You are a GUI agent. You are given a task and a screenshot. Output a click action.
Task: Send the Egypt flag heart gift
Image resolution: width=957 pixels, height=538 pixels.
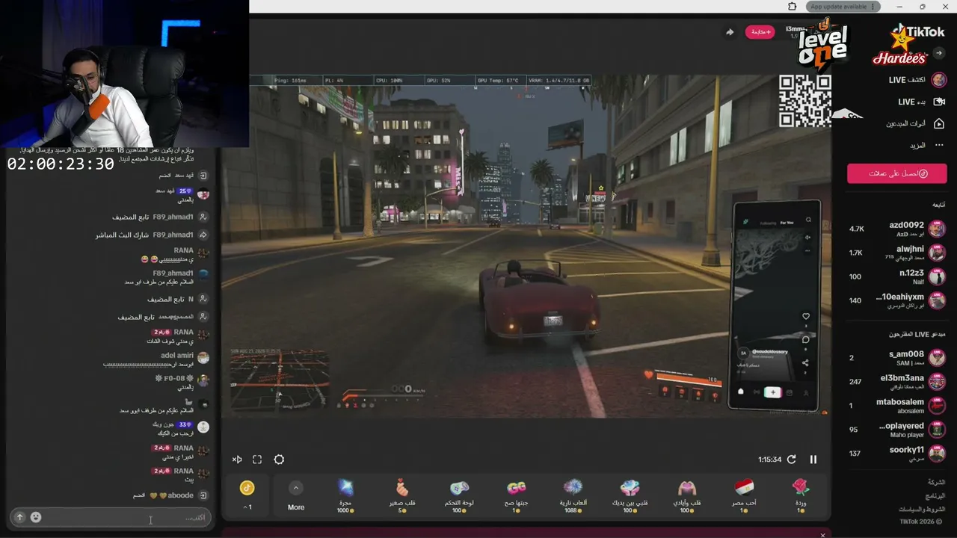click(744, 495)
